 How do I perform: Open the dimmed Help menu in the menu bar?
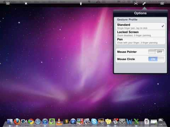click(62, 2)
